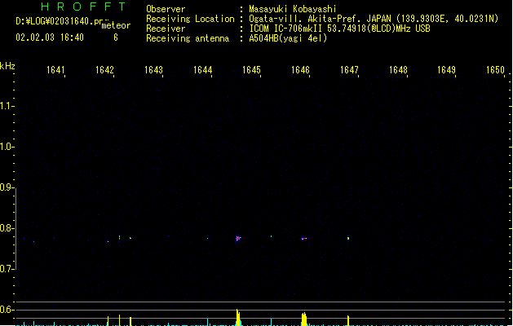
Task: Click the date stamp 02.02.03 16:40
Action: [x=50, y=37]
